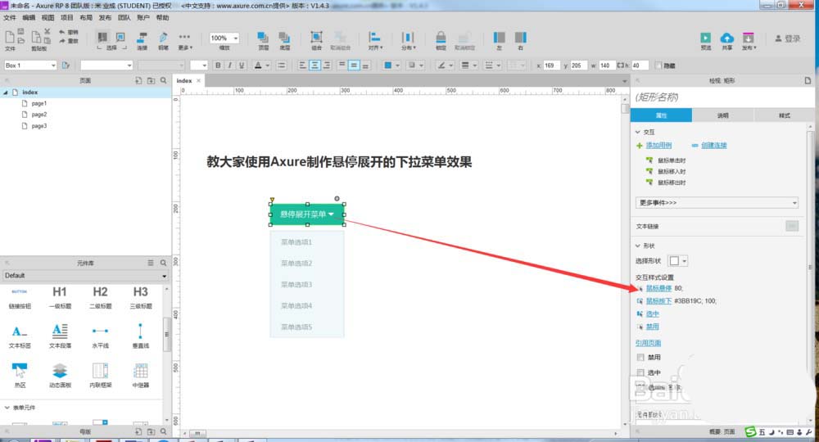The width and height of the screenshot is (819, 442).
Task: Click the Create Link (创建连接) link
Action: [713, 145]
